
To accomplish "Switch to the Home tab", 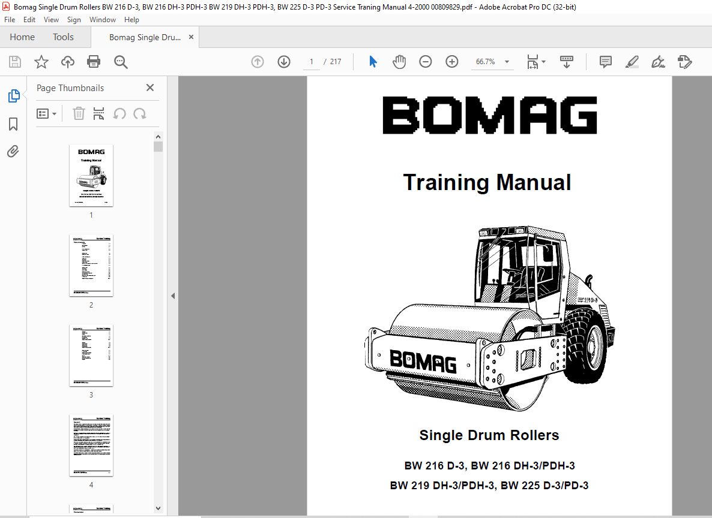I will (x=22, y=37).
